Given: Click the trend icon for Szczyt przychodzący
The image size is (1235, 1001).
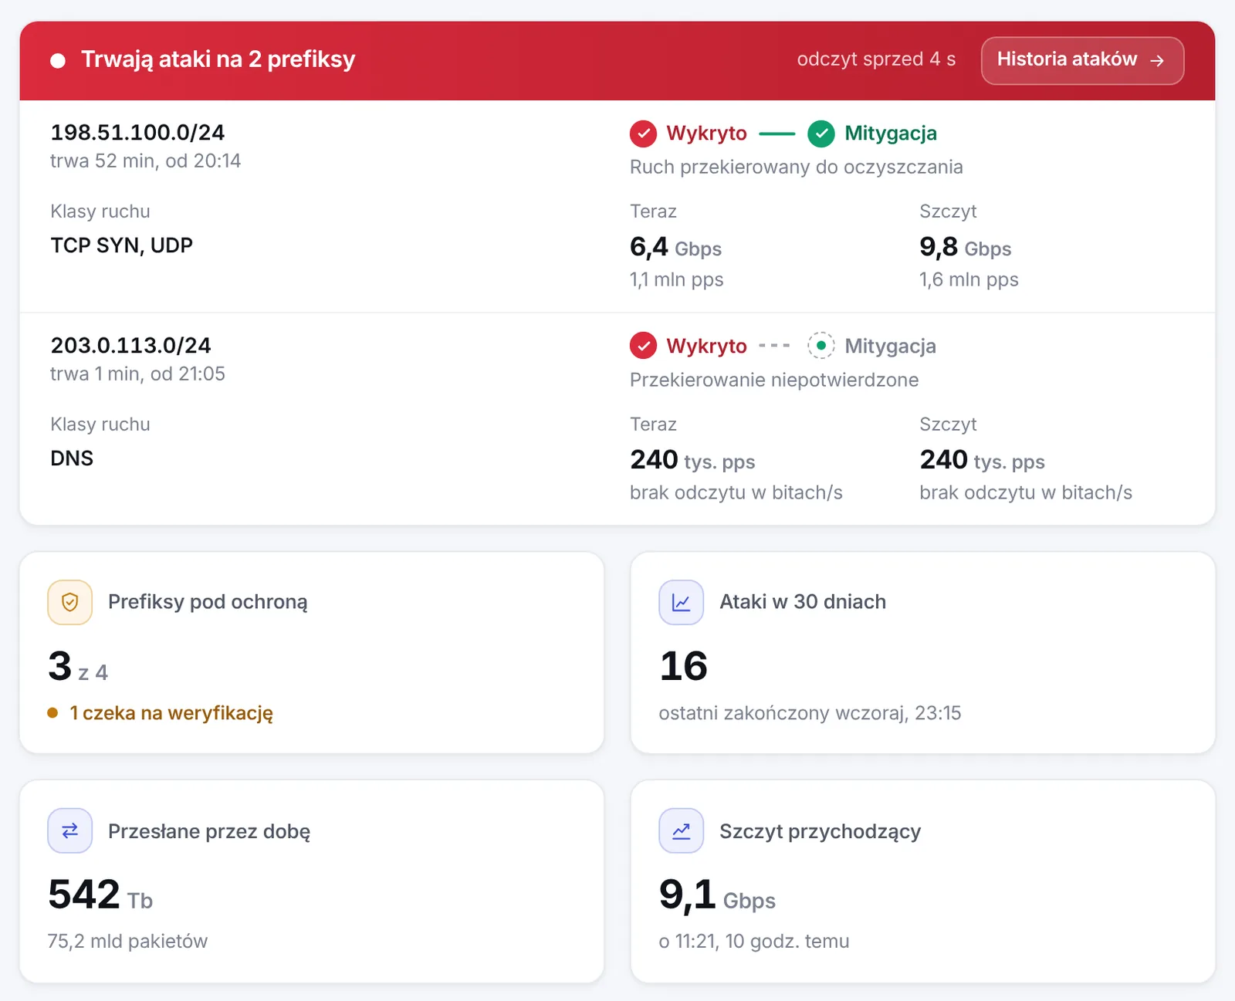Looking at the screenshot, I should tap(681, 830).
